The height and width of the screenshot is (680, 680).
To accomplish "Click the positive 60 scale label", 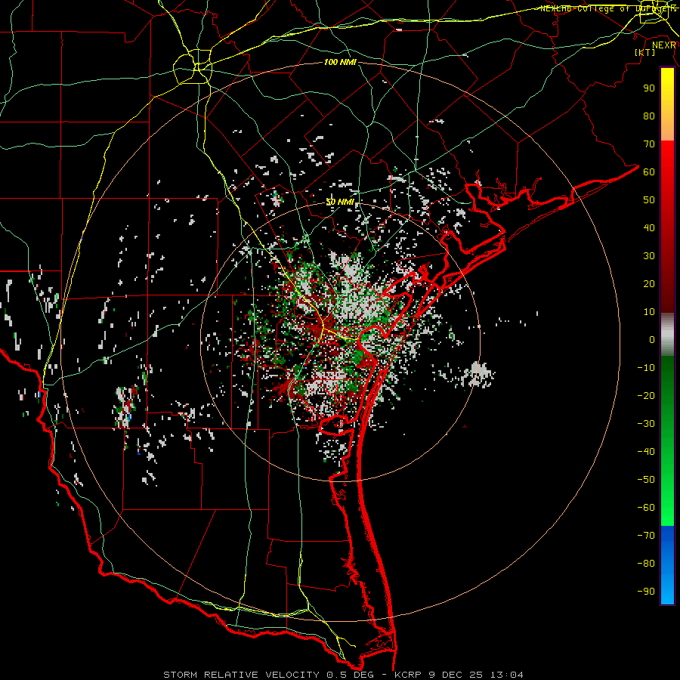I will [649, 172].
